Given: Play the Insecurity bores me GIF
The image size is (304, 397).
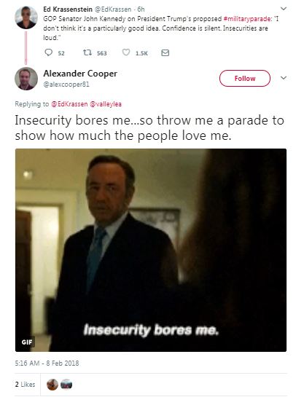Looking at the screenshot, I should [151, 250].
